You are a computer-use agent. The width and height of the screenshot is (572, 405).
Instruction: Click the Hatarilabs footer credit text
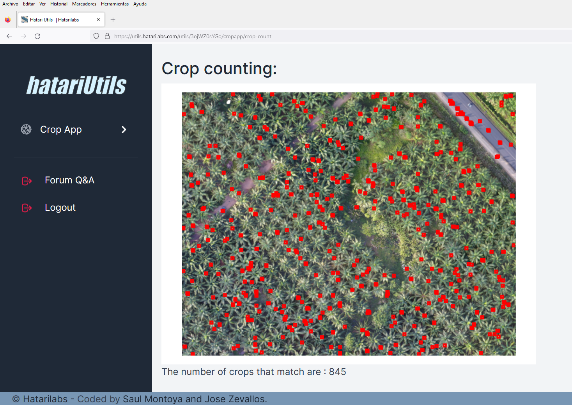tap(140, 399)
